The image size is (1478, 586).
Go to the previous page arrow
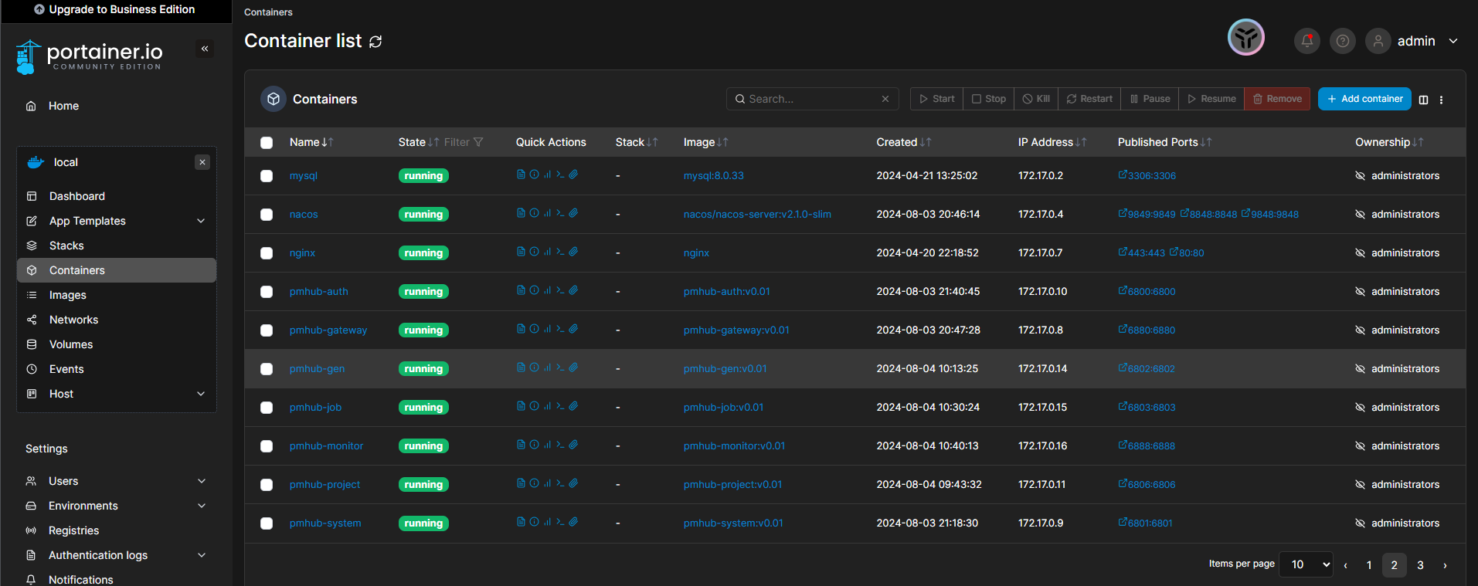click(x=1346, y=565)
